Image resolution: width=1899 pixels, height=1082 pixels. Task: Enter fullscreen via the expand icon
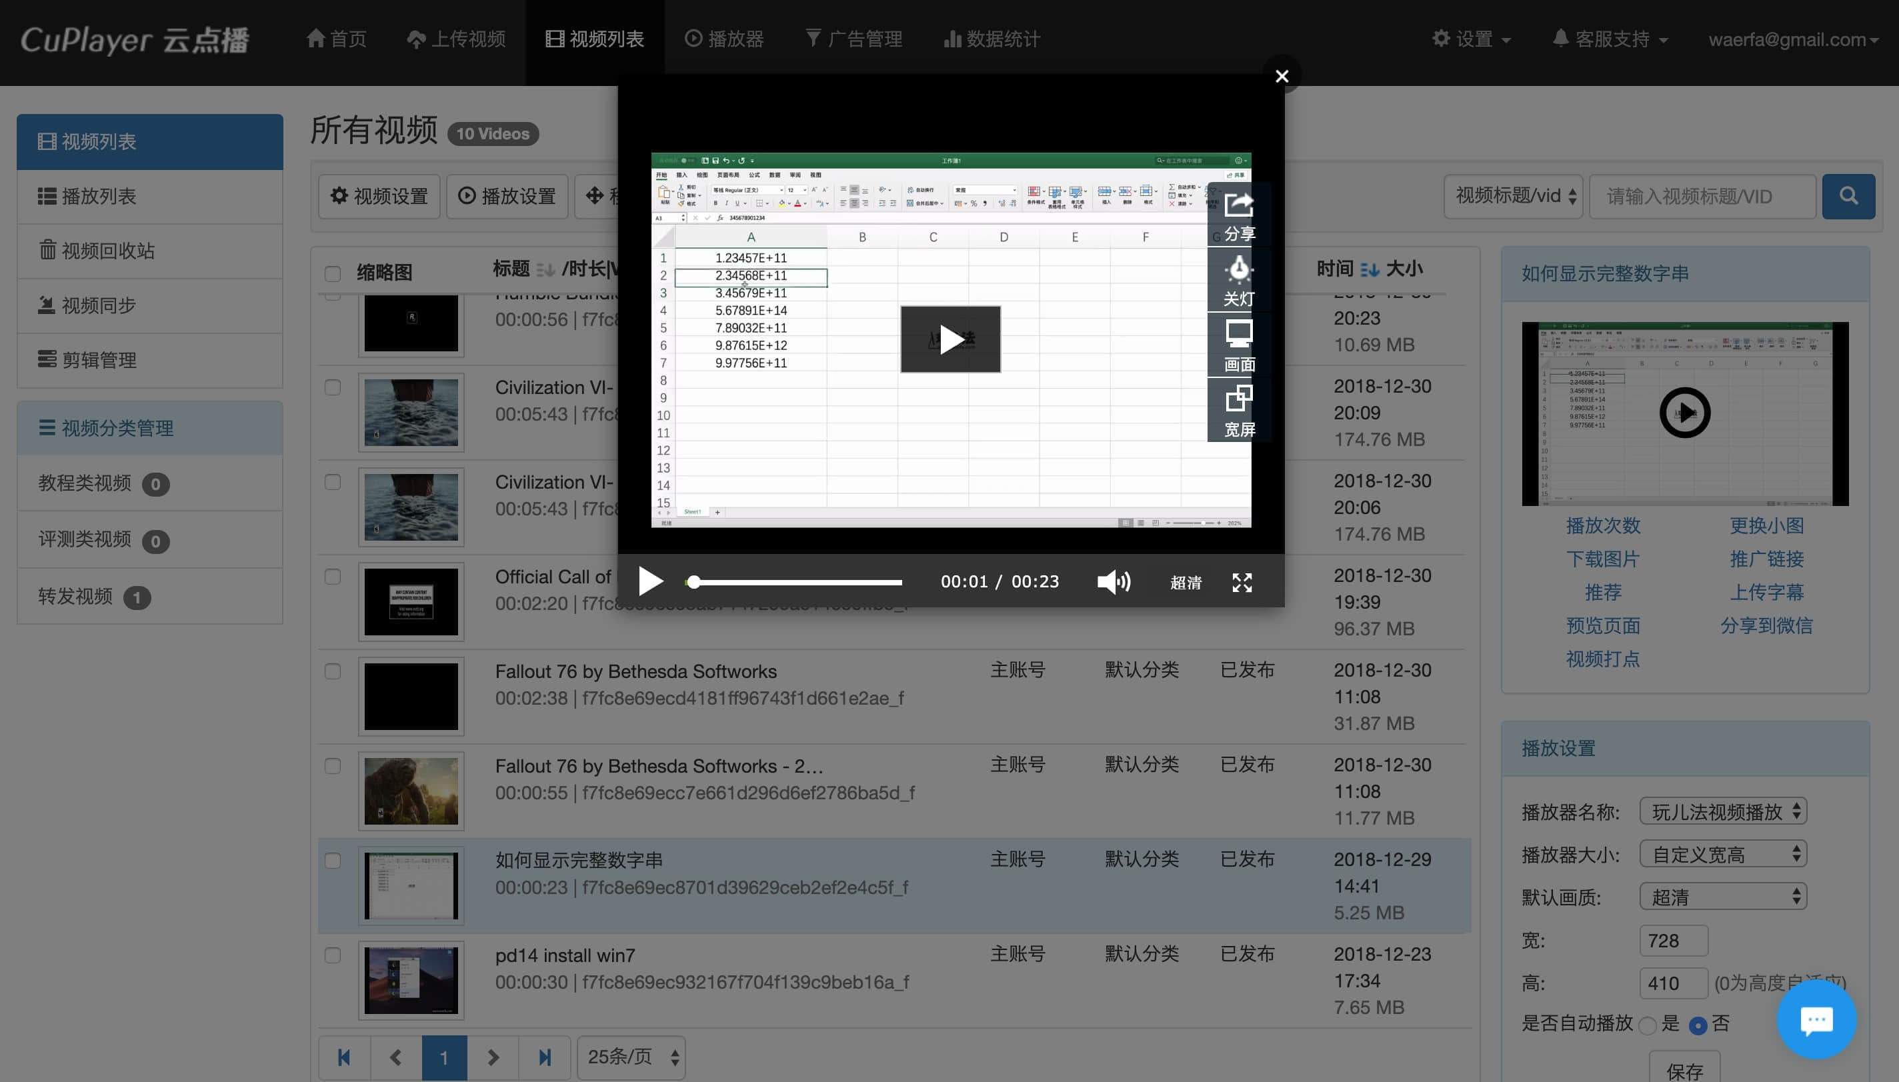point(1242,583)
